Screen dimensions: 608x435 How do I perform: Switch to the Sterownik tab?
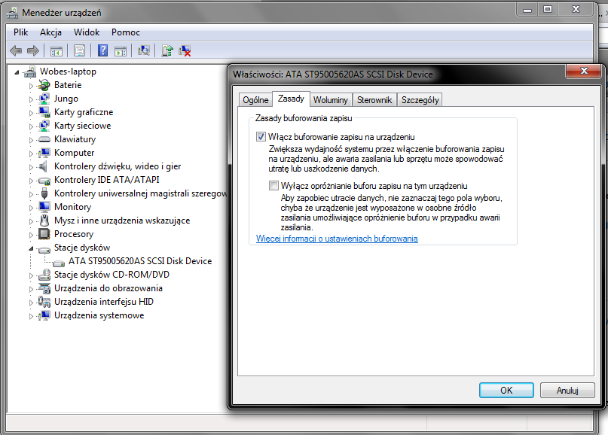tap(374, 100)
